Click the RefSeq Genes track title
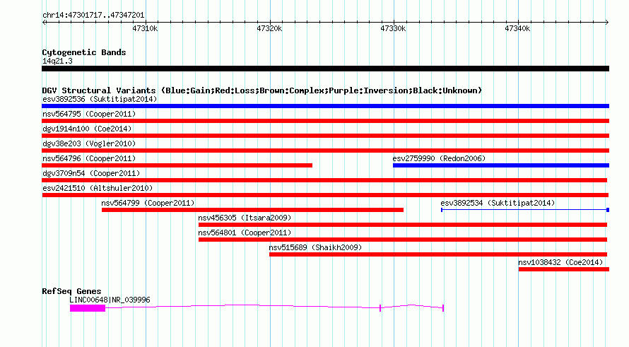This screenshot has height=347, width=629. [71, 291]
